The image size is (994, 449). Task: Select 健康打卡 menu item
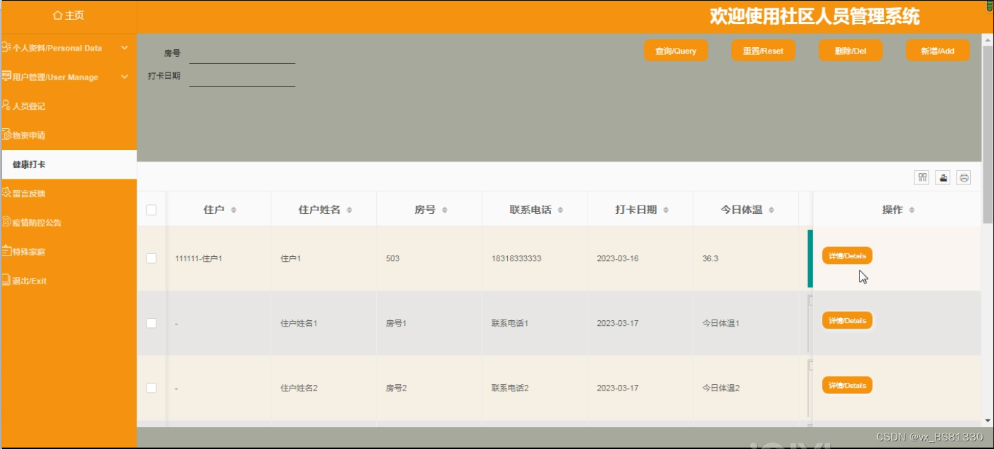click(x=68, y=164)
